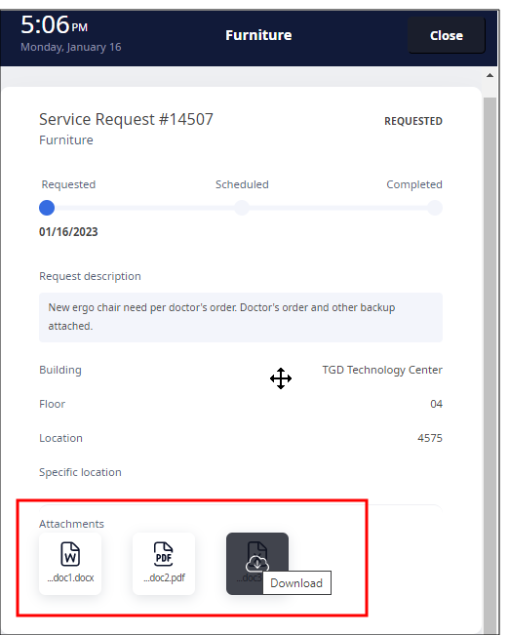Click the Location value 4575
509x635 pixels.
point(430,438)
